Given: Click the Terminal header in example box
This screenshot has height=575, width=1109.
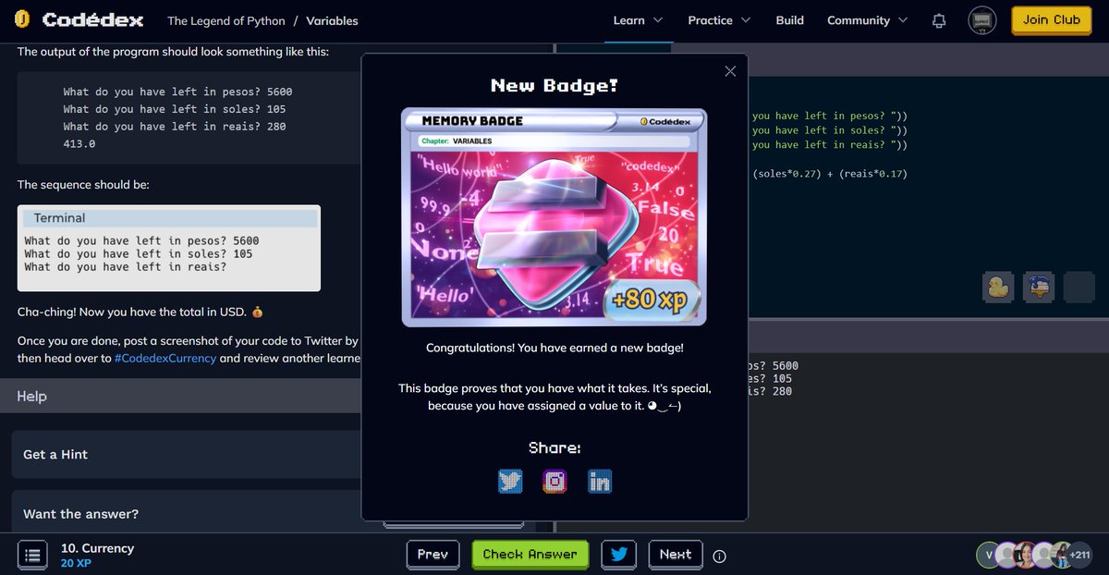Looking at the screenshot, I should [x=171, y=218].
